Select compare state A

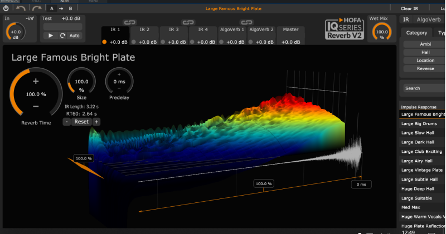tap(52, 8)
